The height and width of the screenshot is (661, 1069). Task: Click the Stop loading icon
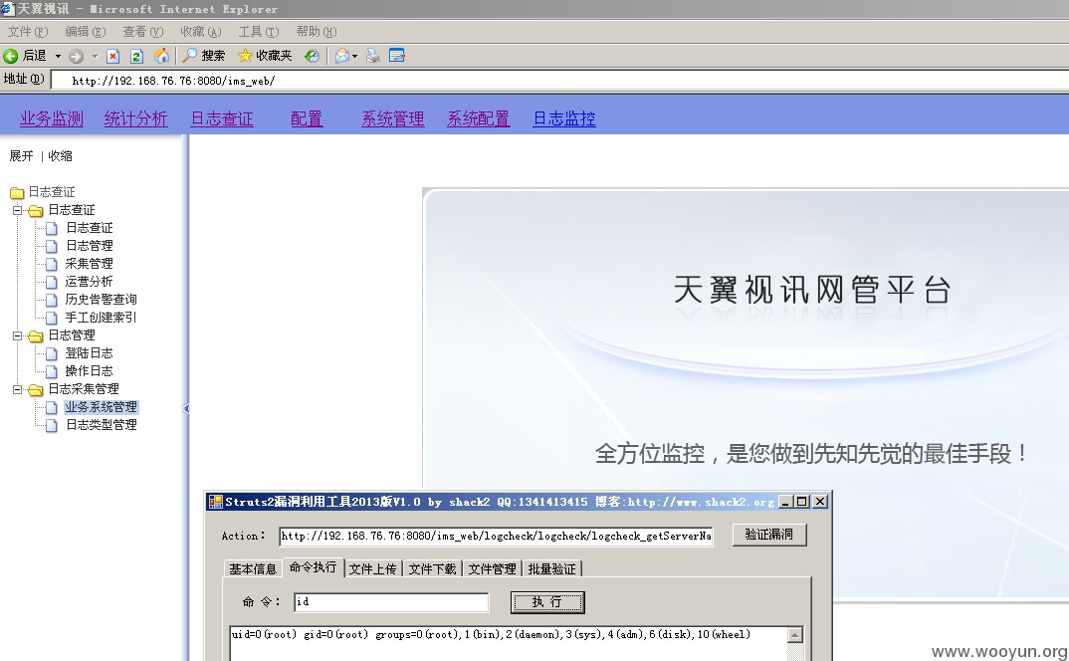113,56
